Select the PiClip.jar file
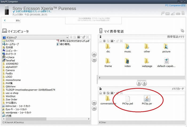This screenshot has height=127, width=187. (147, 100)
